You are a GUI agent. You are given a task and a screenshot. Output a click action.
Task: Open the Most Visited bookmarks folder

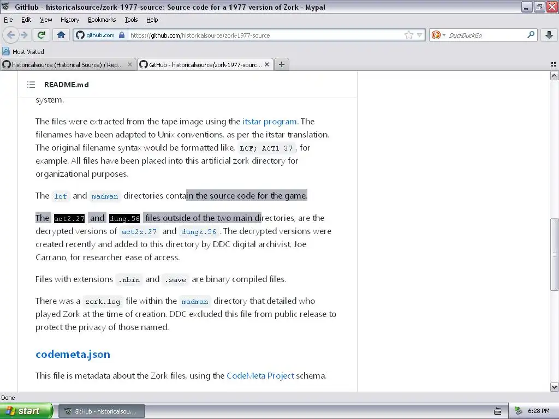point(23,52)
